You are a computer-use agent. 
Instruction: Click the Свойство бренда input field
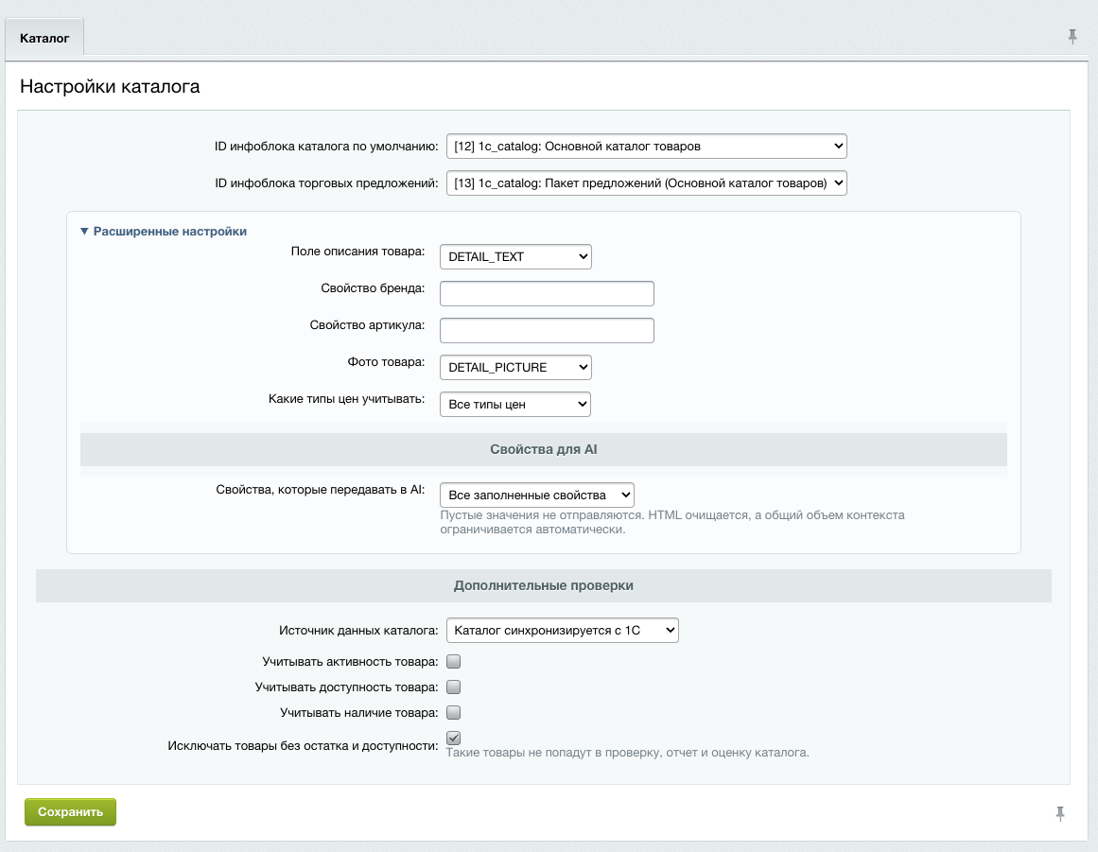(x=547, y=293)
